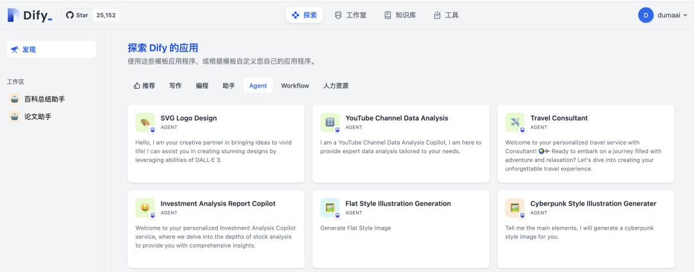Filter apps by 人力资源 category

[335, 86]
